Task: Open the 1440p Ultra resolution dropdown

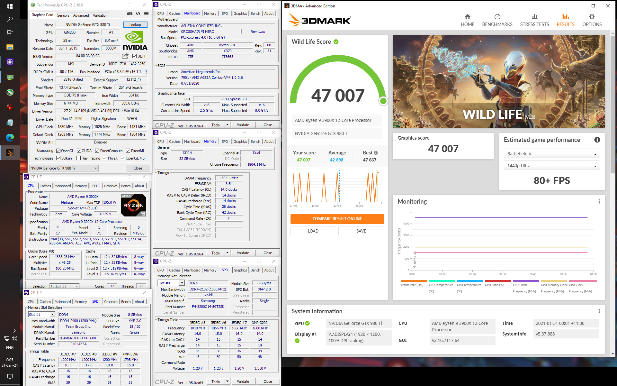Action: (551, 166)
